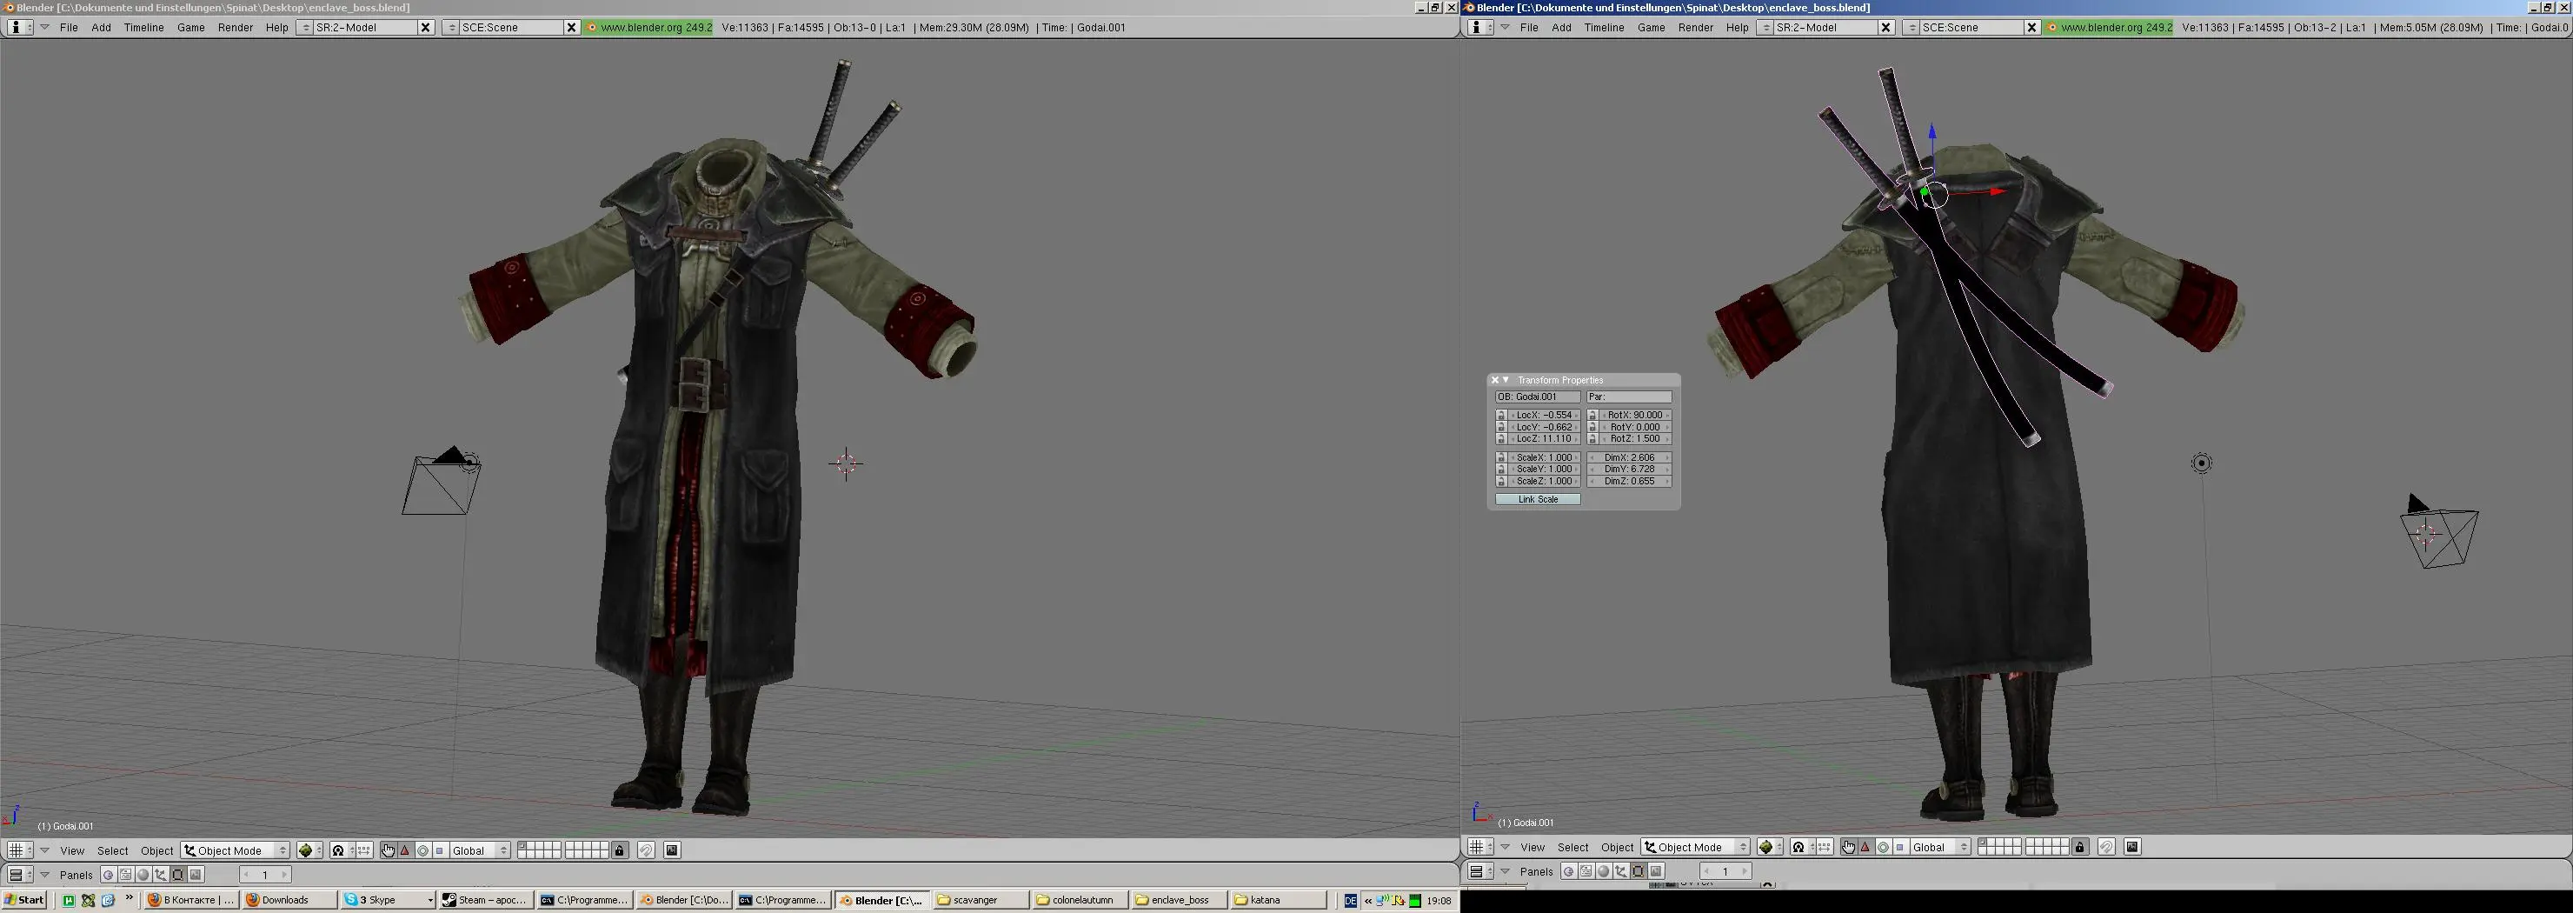Image resolution: width=2573 pixels, height=913 pixels.
Task: Open Render menu in left Blender window
Action: tap(235, 27)
